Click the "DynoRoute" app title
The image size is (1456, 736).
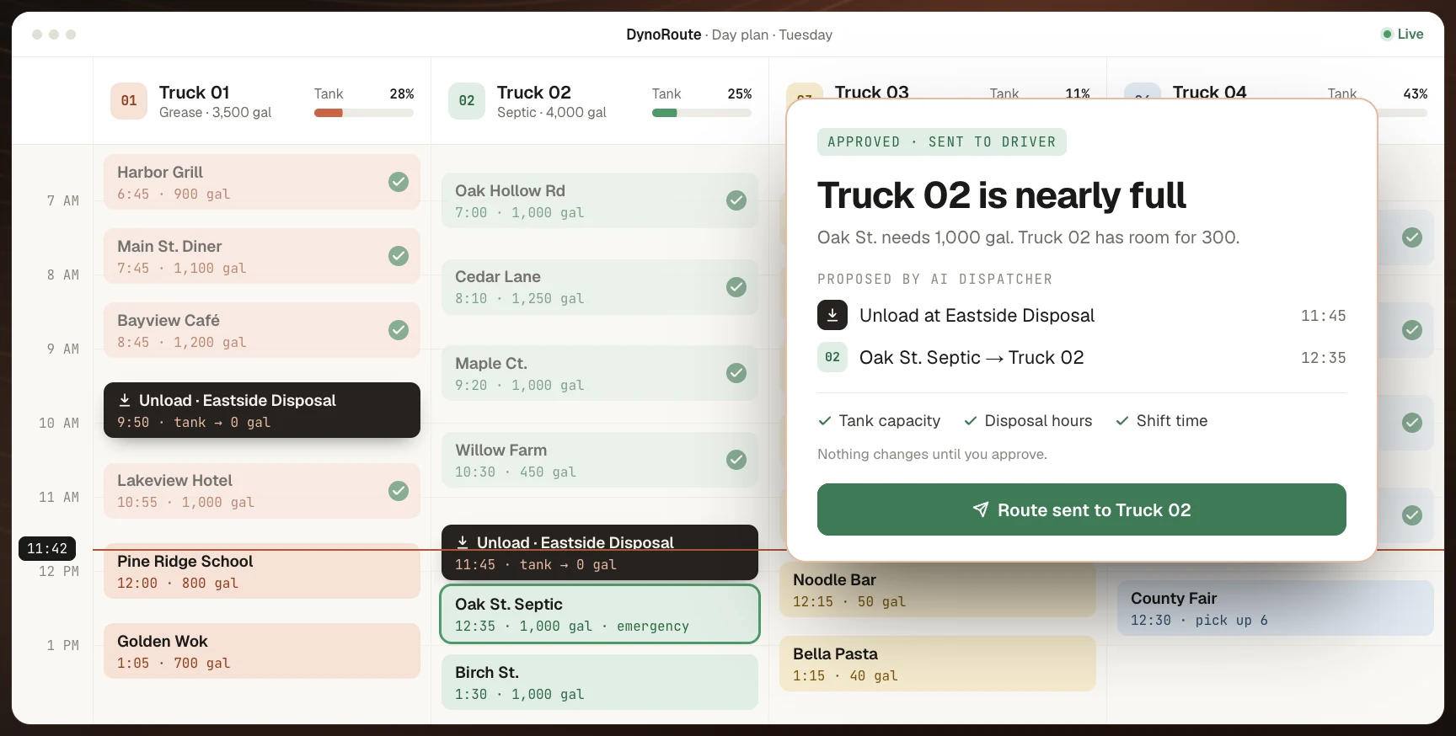(x=664, y=35)
